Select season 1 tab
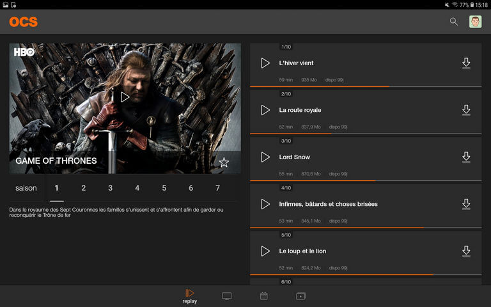Image resolution: width=491 pixels, height=307 pixels. pos(57,188)
